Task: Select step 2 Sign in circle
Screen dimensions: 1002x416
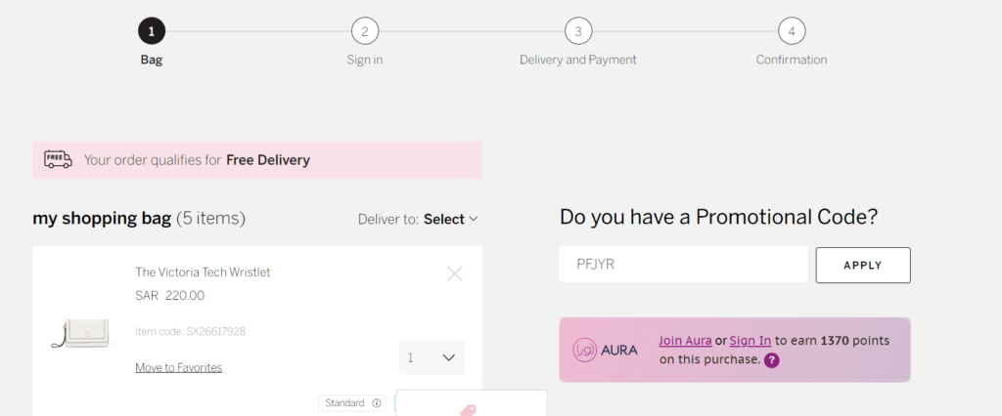Action: point(365,31)
